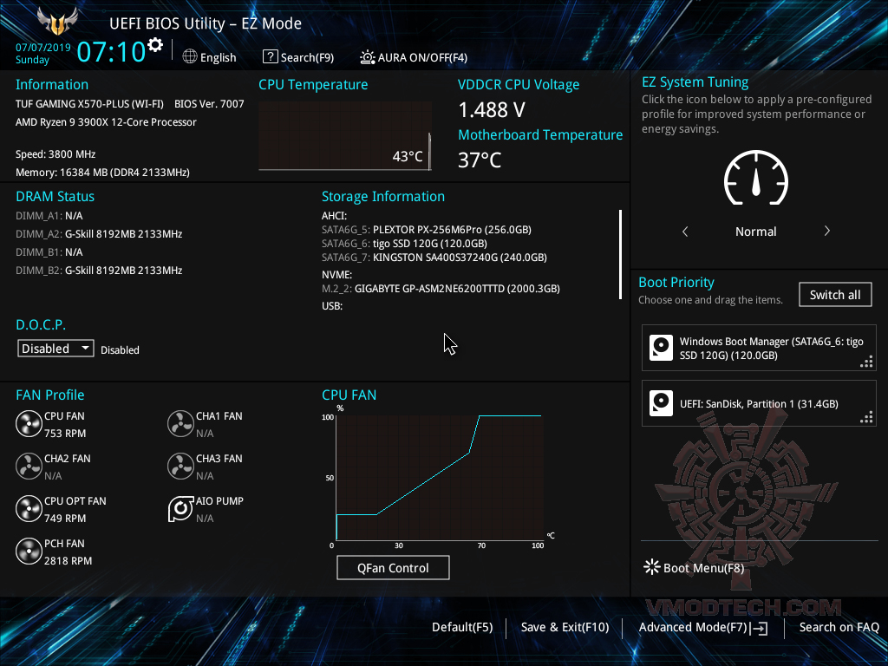Click AMD Ryzen 9 3900X processor text
Viewport: 888px width, 666px height.
tap(106, 122)
